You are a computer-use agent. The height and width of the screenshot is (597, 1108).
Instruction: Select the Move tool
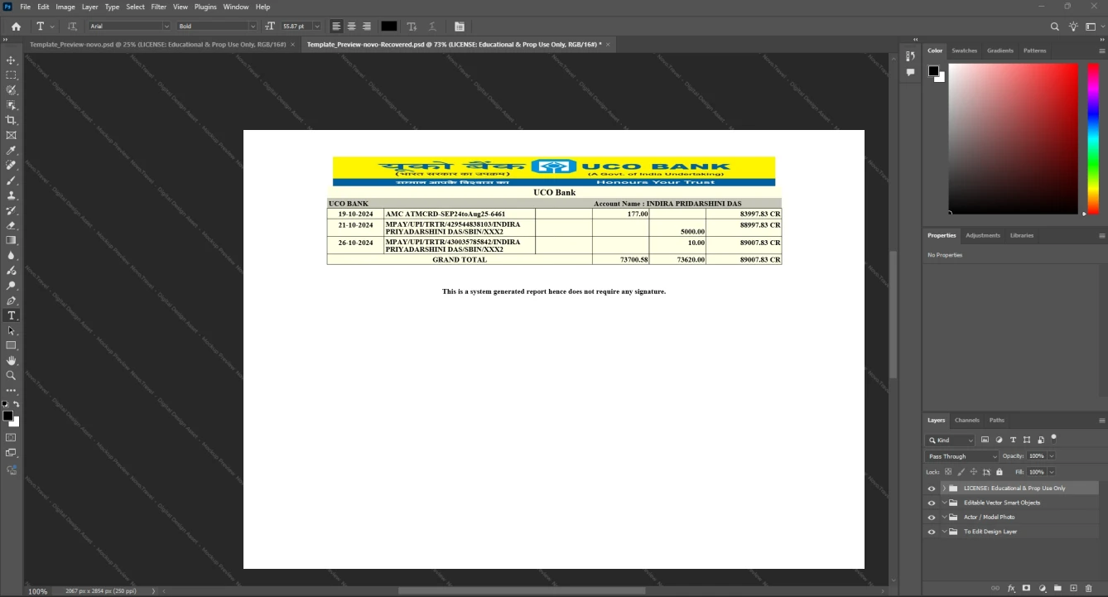click(11, 60)
